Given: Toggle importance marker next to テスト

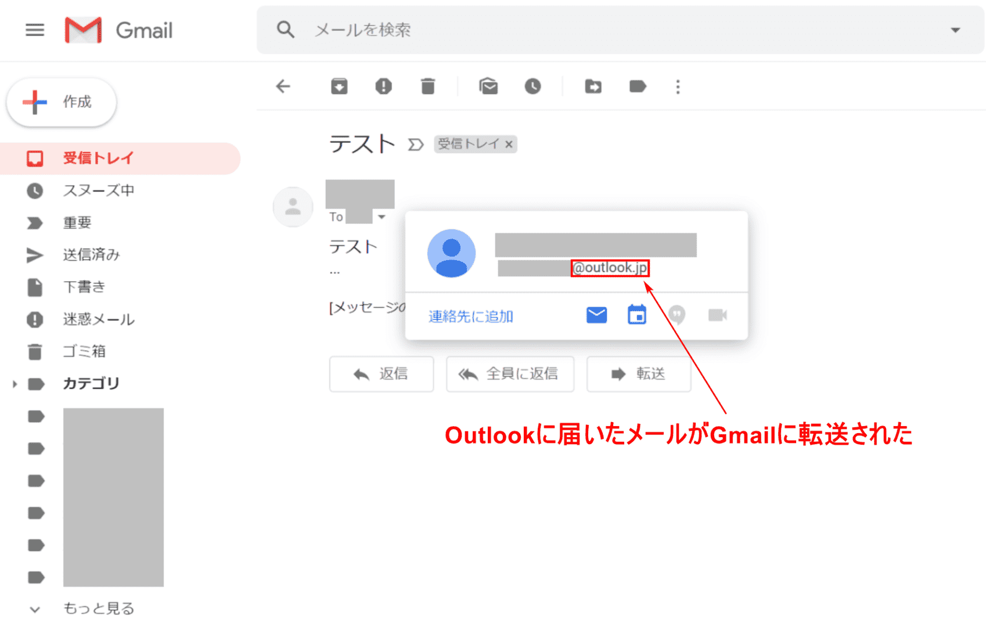Looking at the screenshot, I should click(x=415, y=144).
